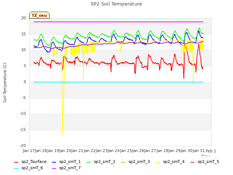Click the -20 y-axis tick label
Screen dimensions: 233x175
tap(23, 145)
